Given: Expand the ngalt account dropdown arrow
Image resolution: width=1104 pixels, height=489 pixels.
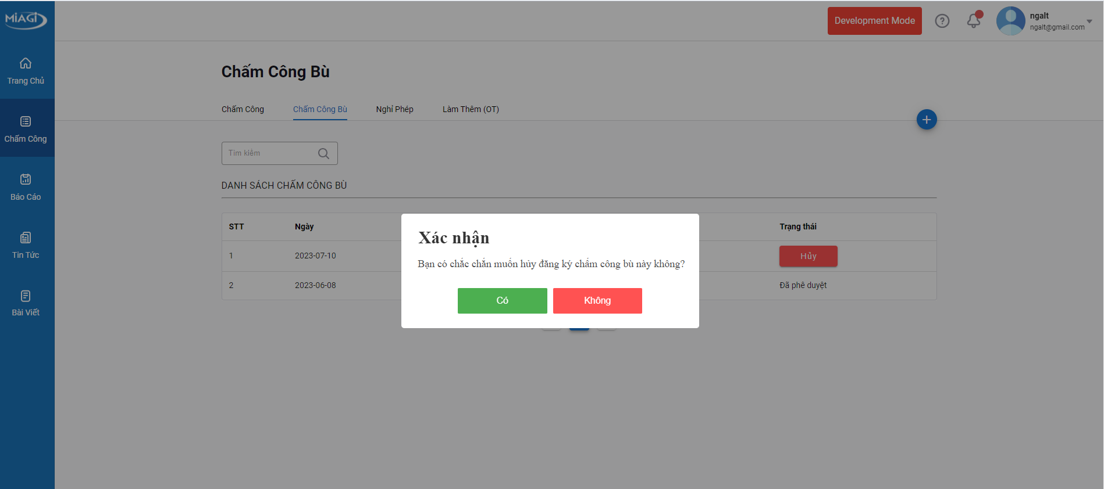Looking at the screenshot, I should click(1089, 21).
